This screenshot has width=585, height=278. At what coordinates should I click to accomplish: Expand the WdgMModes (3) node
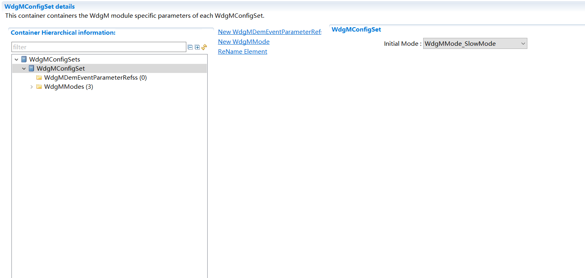point(32,87)
